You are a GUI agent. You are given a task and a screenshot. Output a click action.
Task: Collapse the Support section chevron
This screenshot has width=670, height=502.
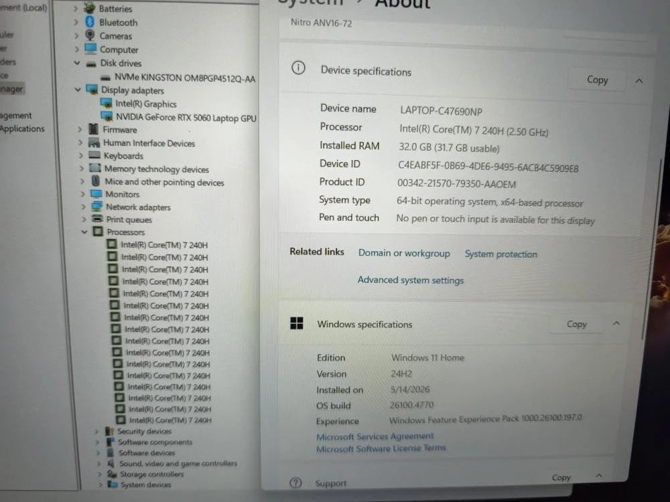pyautogui.click(x=598, y=475)
